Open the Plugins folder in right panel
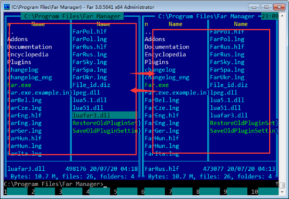This screenshot has height=199, width=289. (156, 62)
